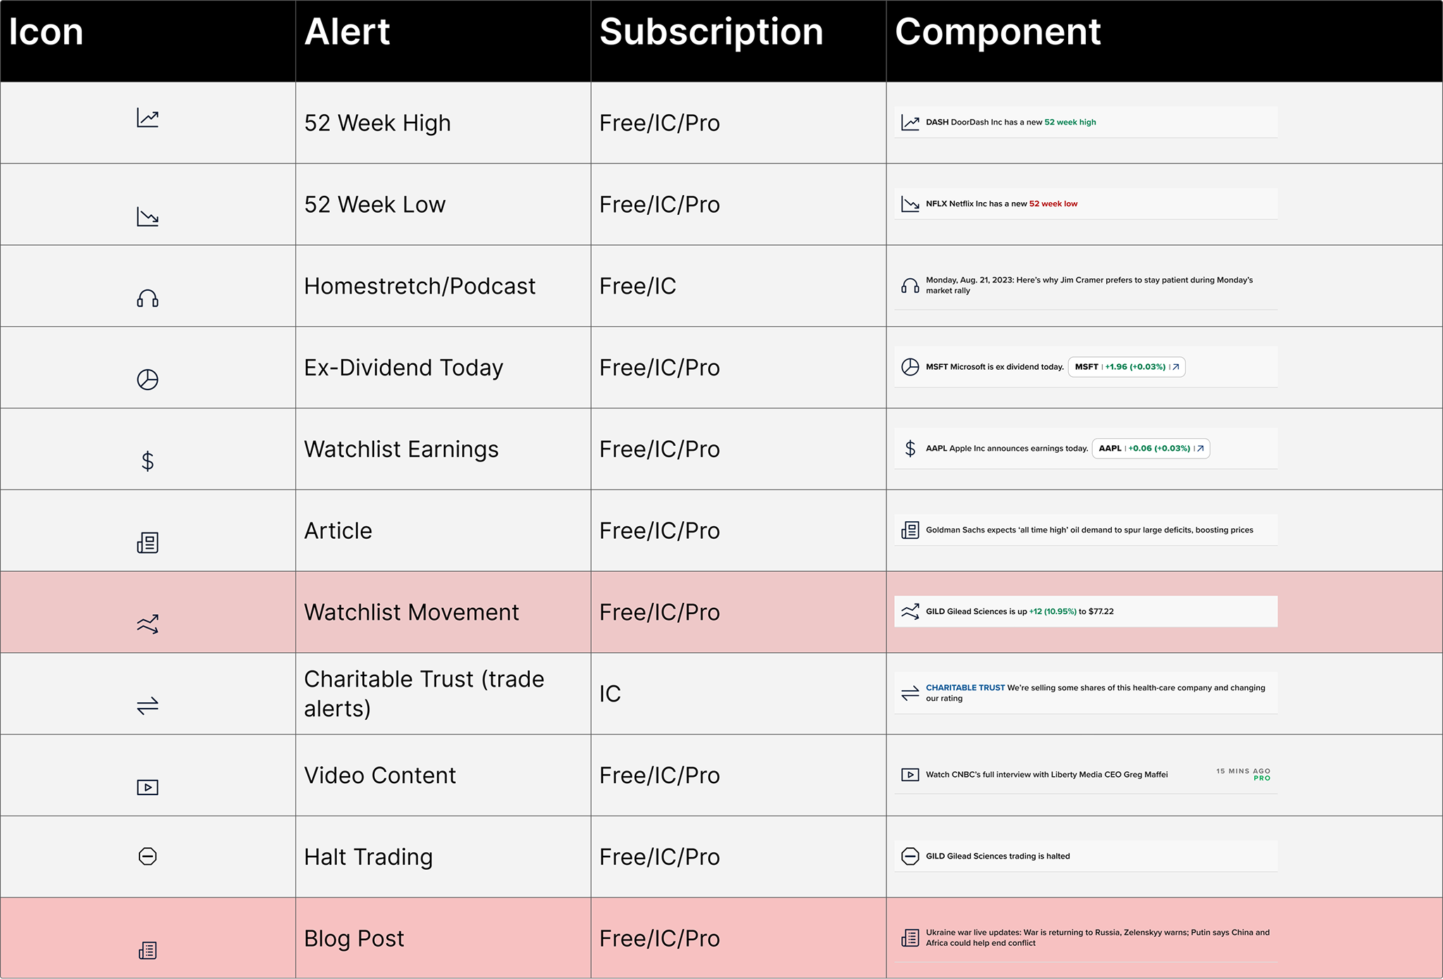Viewport: 1443px width, 979px height.
Task: Click the Charitable Trust swap arrows icon in Icon column
Action: [x=147, y=706]
